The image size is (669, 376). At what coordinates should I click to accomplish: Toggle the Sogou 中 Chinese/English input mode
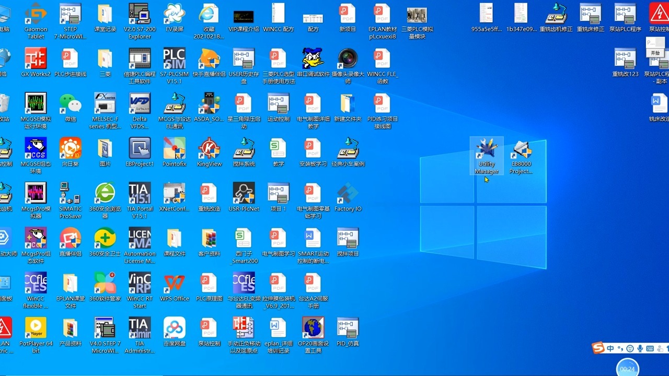[610, 348]
